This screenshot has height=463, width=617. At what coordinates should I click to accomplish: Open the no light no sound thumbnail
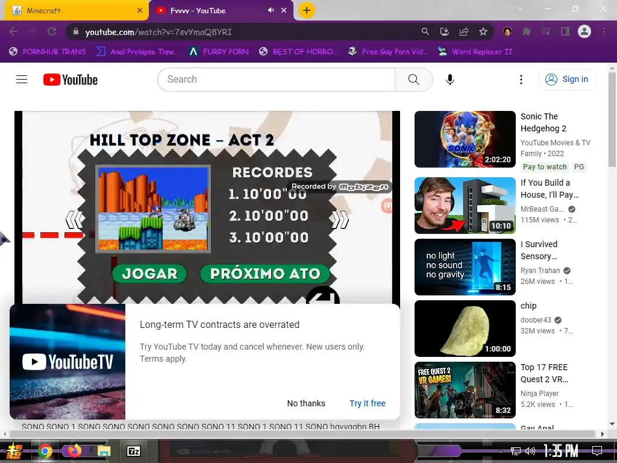(x=465, y=267)
